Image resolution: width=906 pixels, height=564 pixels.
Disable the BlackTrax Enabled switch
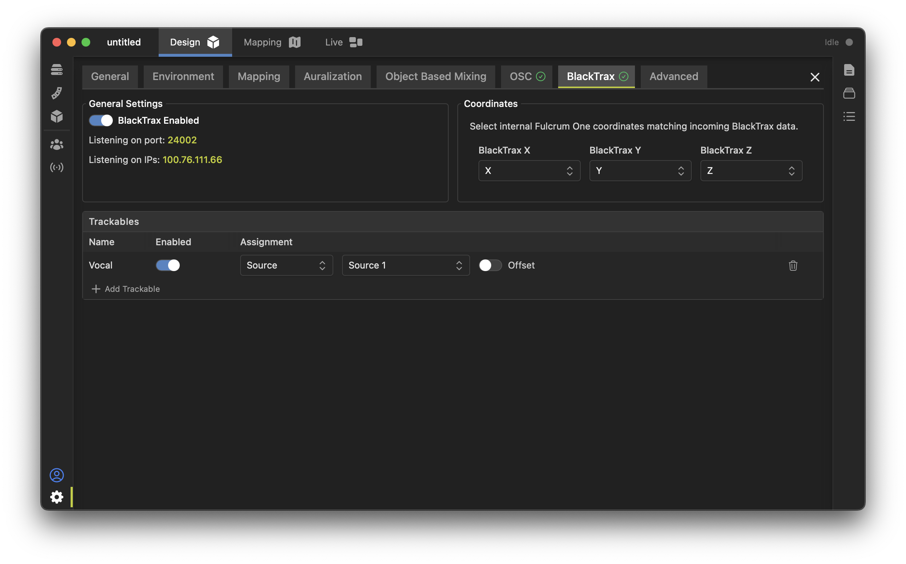pos(101,120)
